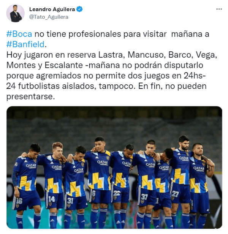The width and height of the screenshot is (228, 234).
Task: Click the Leandro Aguilera display name
Action: (52, 9)
